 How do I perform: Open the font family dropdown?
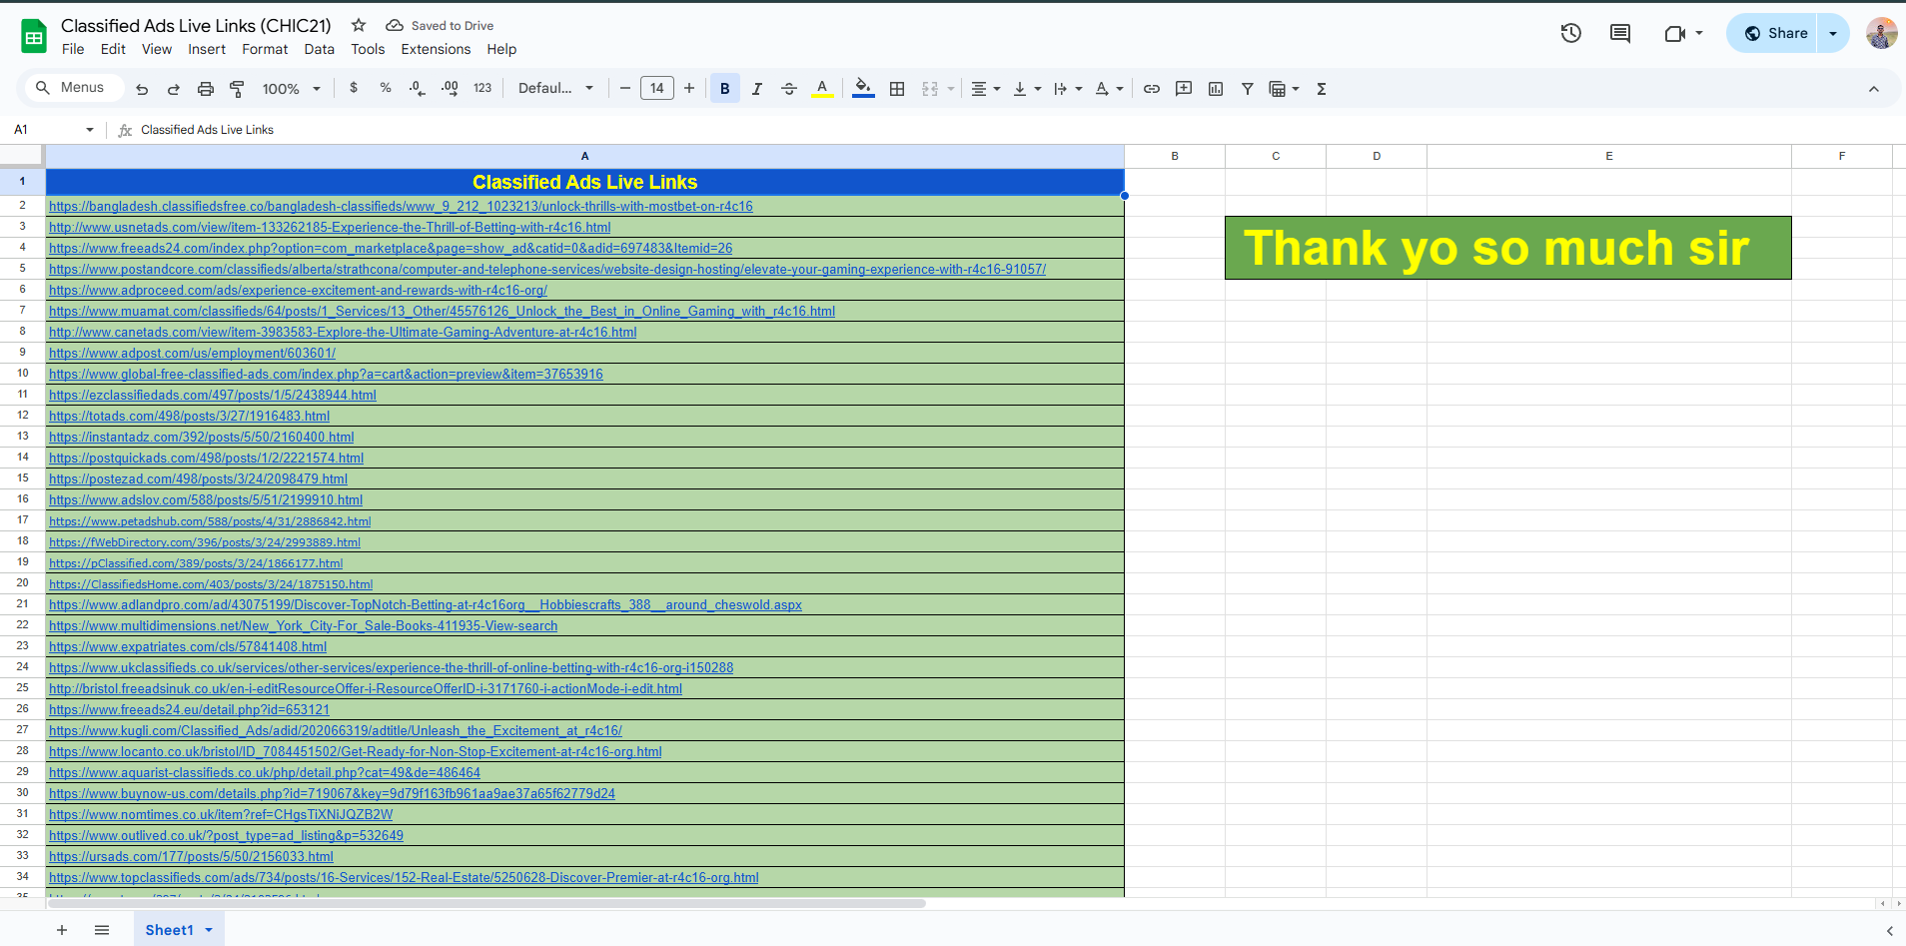pyautogui.click(x=555, y=89)
